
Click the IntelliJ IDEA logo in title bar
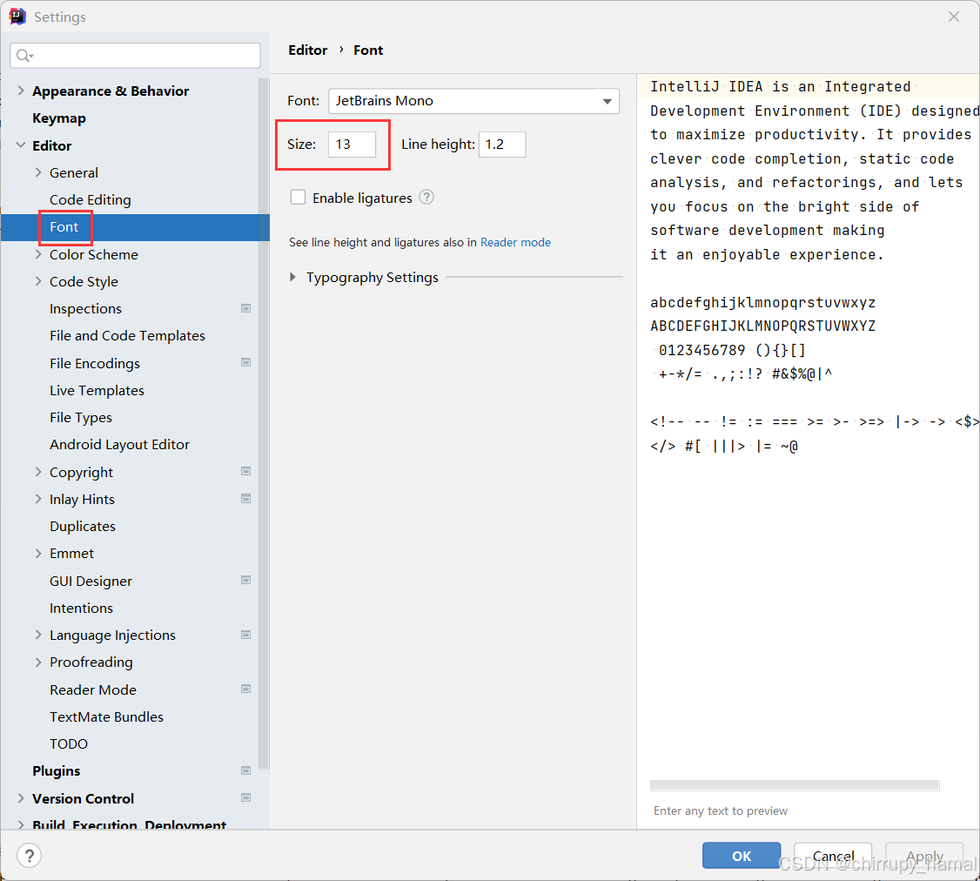pyautogui.click(x=17, y=17)
